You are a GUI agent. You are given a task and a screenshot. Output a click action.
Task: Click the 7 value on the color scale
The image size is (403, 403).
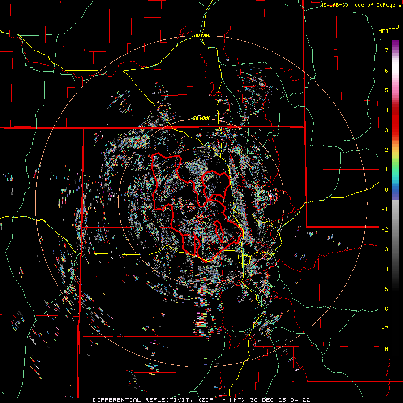tap(386, 50)
